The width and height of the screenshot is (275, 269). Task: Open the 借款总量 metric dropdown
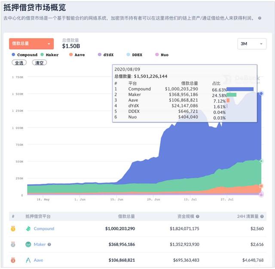pyautogui.click(x=31, y=43)
